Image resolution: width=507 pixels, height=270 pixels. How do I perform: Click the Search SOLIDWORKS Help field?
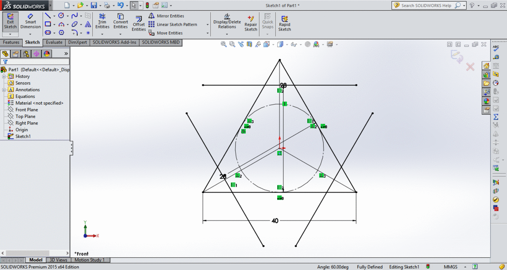(429, 5)
